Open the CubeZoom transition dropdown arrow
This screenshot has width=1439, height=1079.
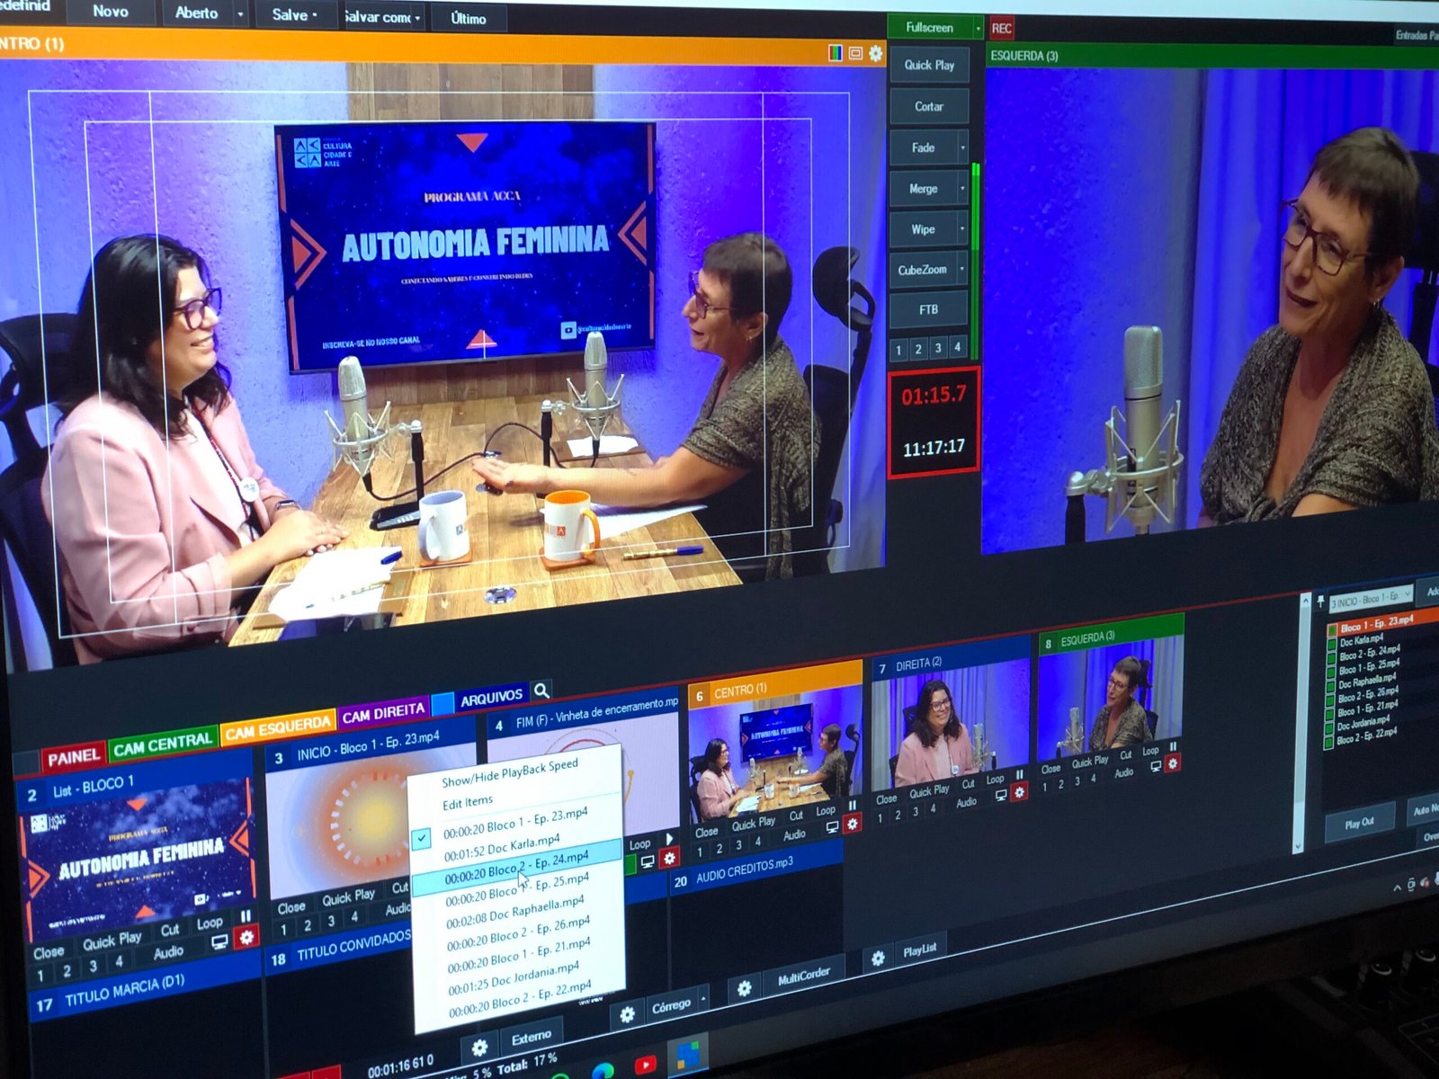(962, 269)
